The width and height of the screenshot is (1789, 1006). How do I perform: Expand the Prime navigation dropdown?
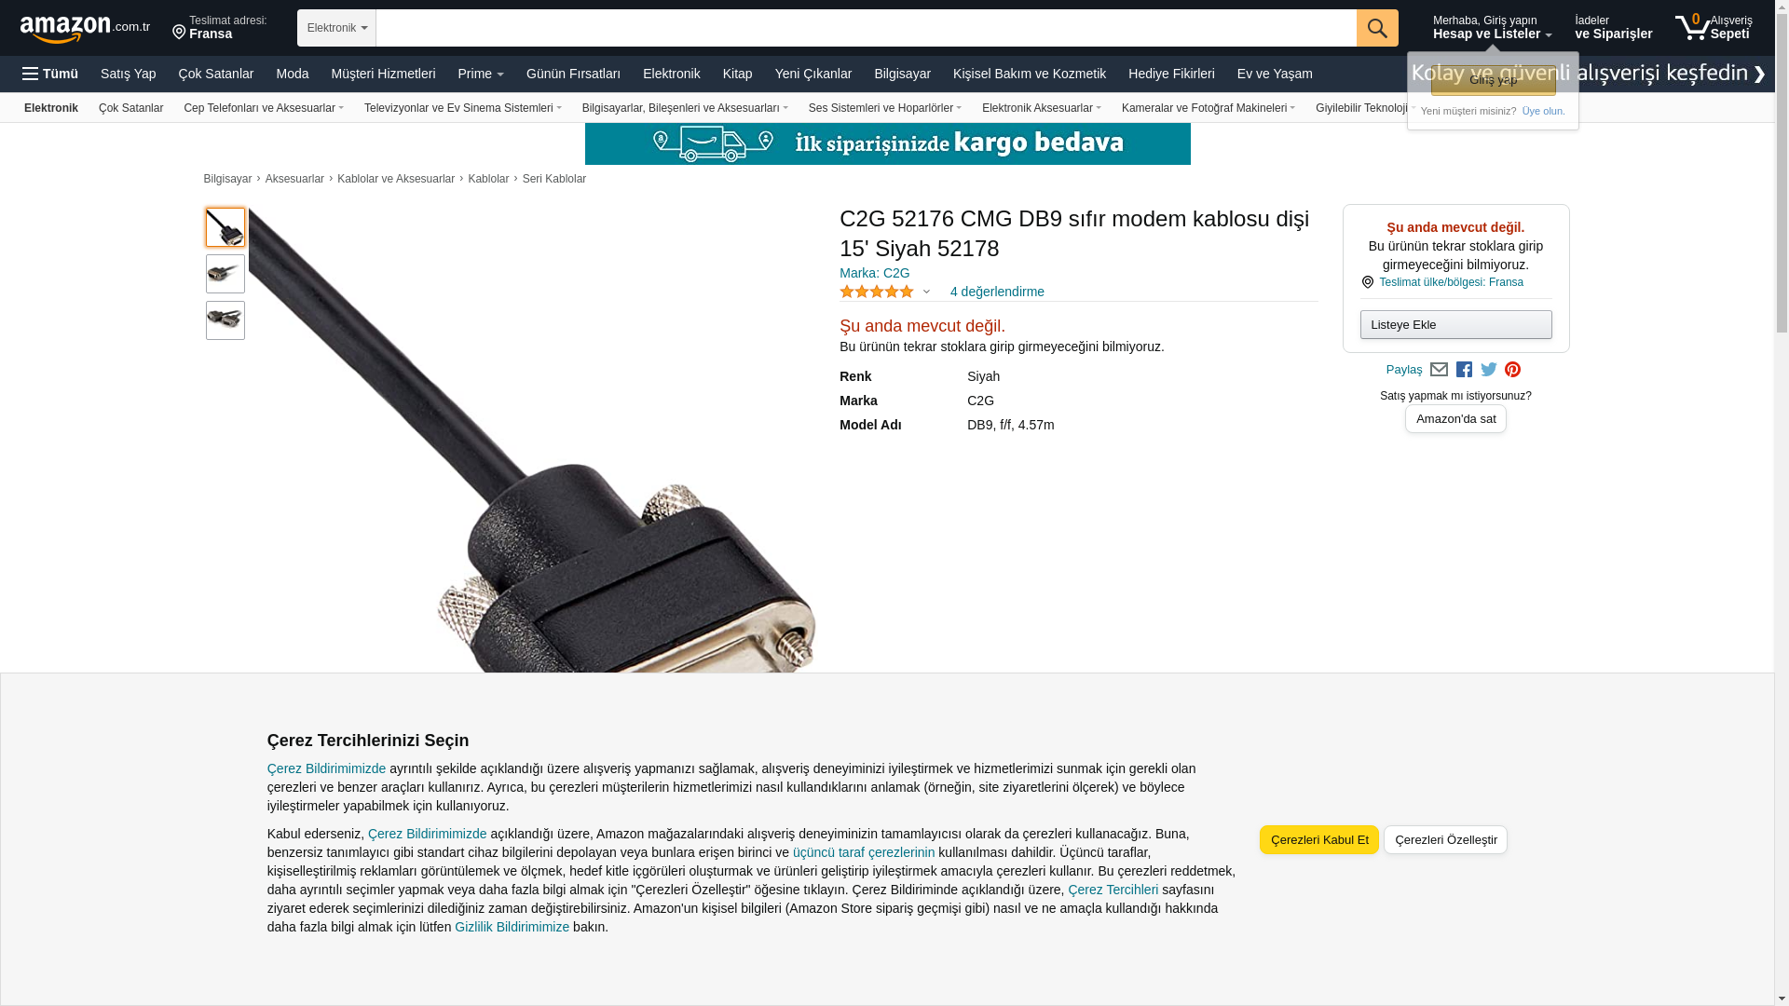tap(481, 74)
